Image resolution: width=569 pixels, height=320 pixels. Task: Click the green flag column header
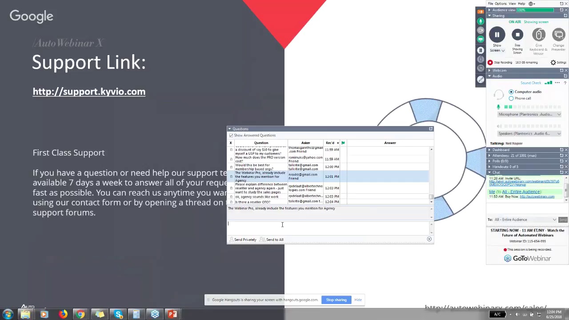click(x=343, y=143)
